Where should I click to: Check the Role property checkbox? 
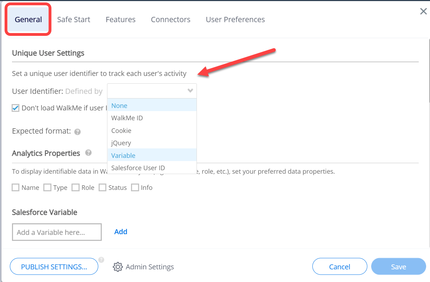pyautogui.click(x=75, y=187)
